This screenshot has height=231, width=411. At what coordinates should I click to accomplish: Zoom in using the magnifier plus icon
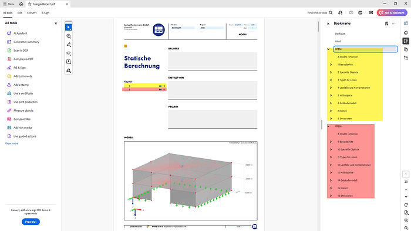coord(406,220)
